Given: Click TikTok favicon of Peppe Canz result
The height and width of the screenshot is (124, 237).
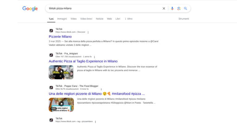Looking at the screenshot, I should (x=51, y=87).
